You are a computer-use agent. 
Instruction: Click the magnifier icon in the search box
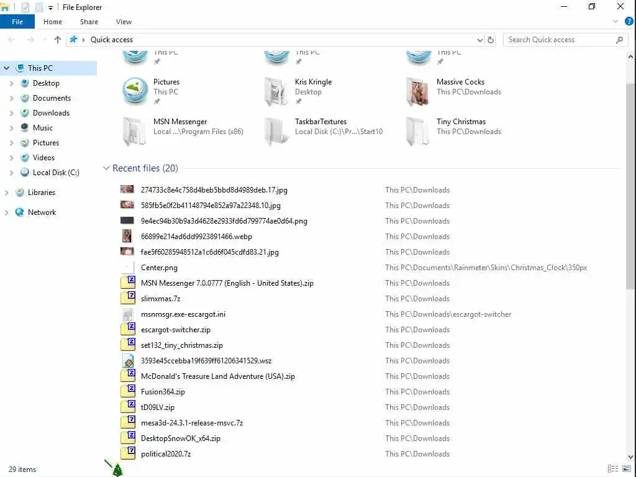[x=619, y=40]
